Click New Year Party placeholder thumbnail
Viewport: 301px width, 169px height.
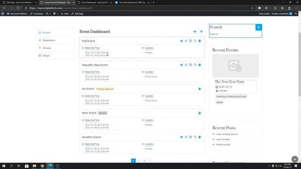click(236, 66)
